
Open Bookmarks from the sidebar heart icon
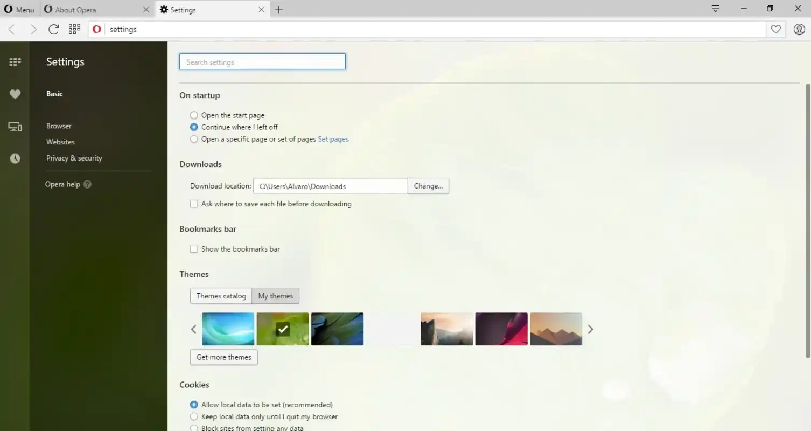[15, 94]
